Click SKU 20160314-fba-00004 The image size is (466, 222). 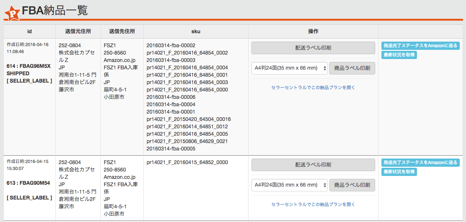point(171,104)
